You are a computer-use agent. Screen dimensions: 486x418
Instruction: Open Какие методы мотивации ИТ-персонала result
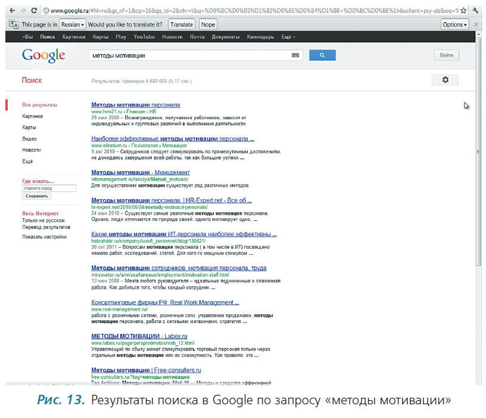[x=184, y=234]
